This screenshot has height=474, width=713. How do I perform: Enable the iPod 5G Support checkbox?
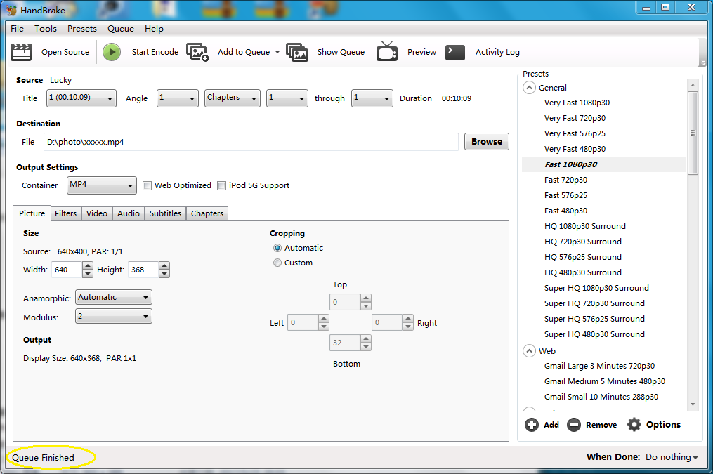(x=221, y=185)
